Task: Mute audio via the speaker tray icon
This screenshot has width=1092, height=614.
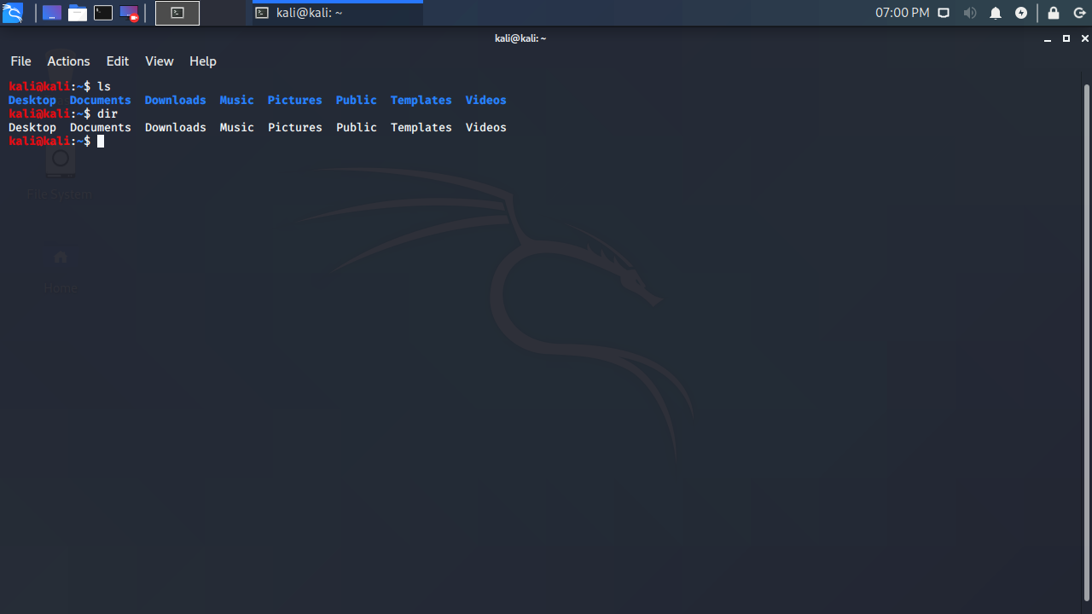Action: click(970, 13)
